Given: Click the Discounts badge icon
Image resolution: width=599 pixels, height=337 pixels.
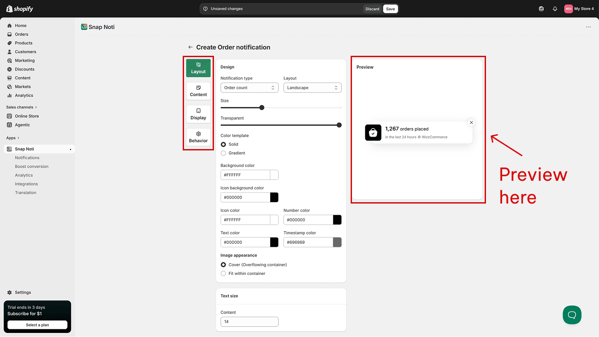Looking at the screenshot, I should [9, 69].
